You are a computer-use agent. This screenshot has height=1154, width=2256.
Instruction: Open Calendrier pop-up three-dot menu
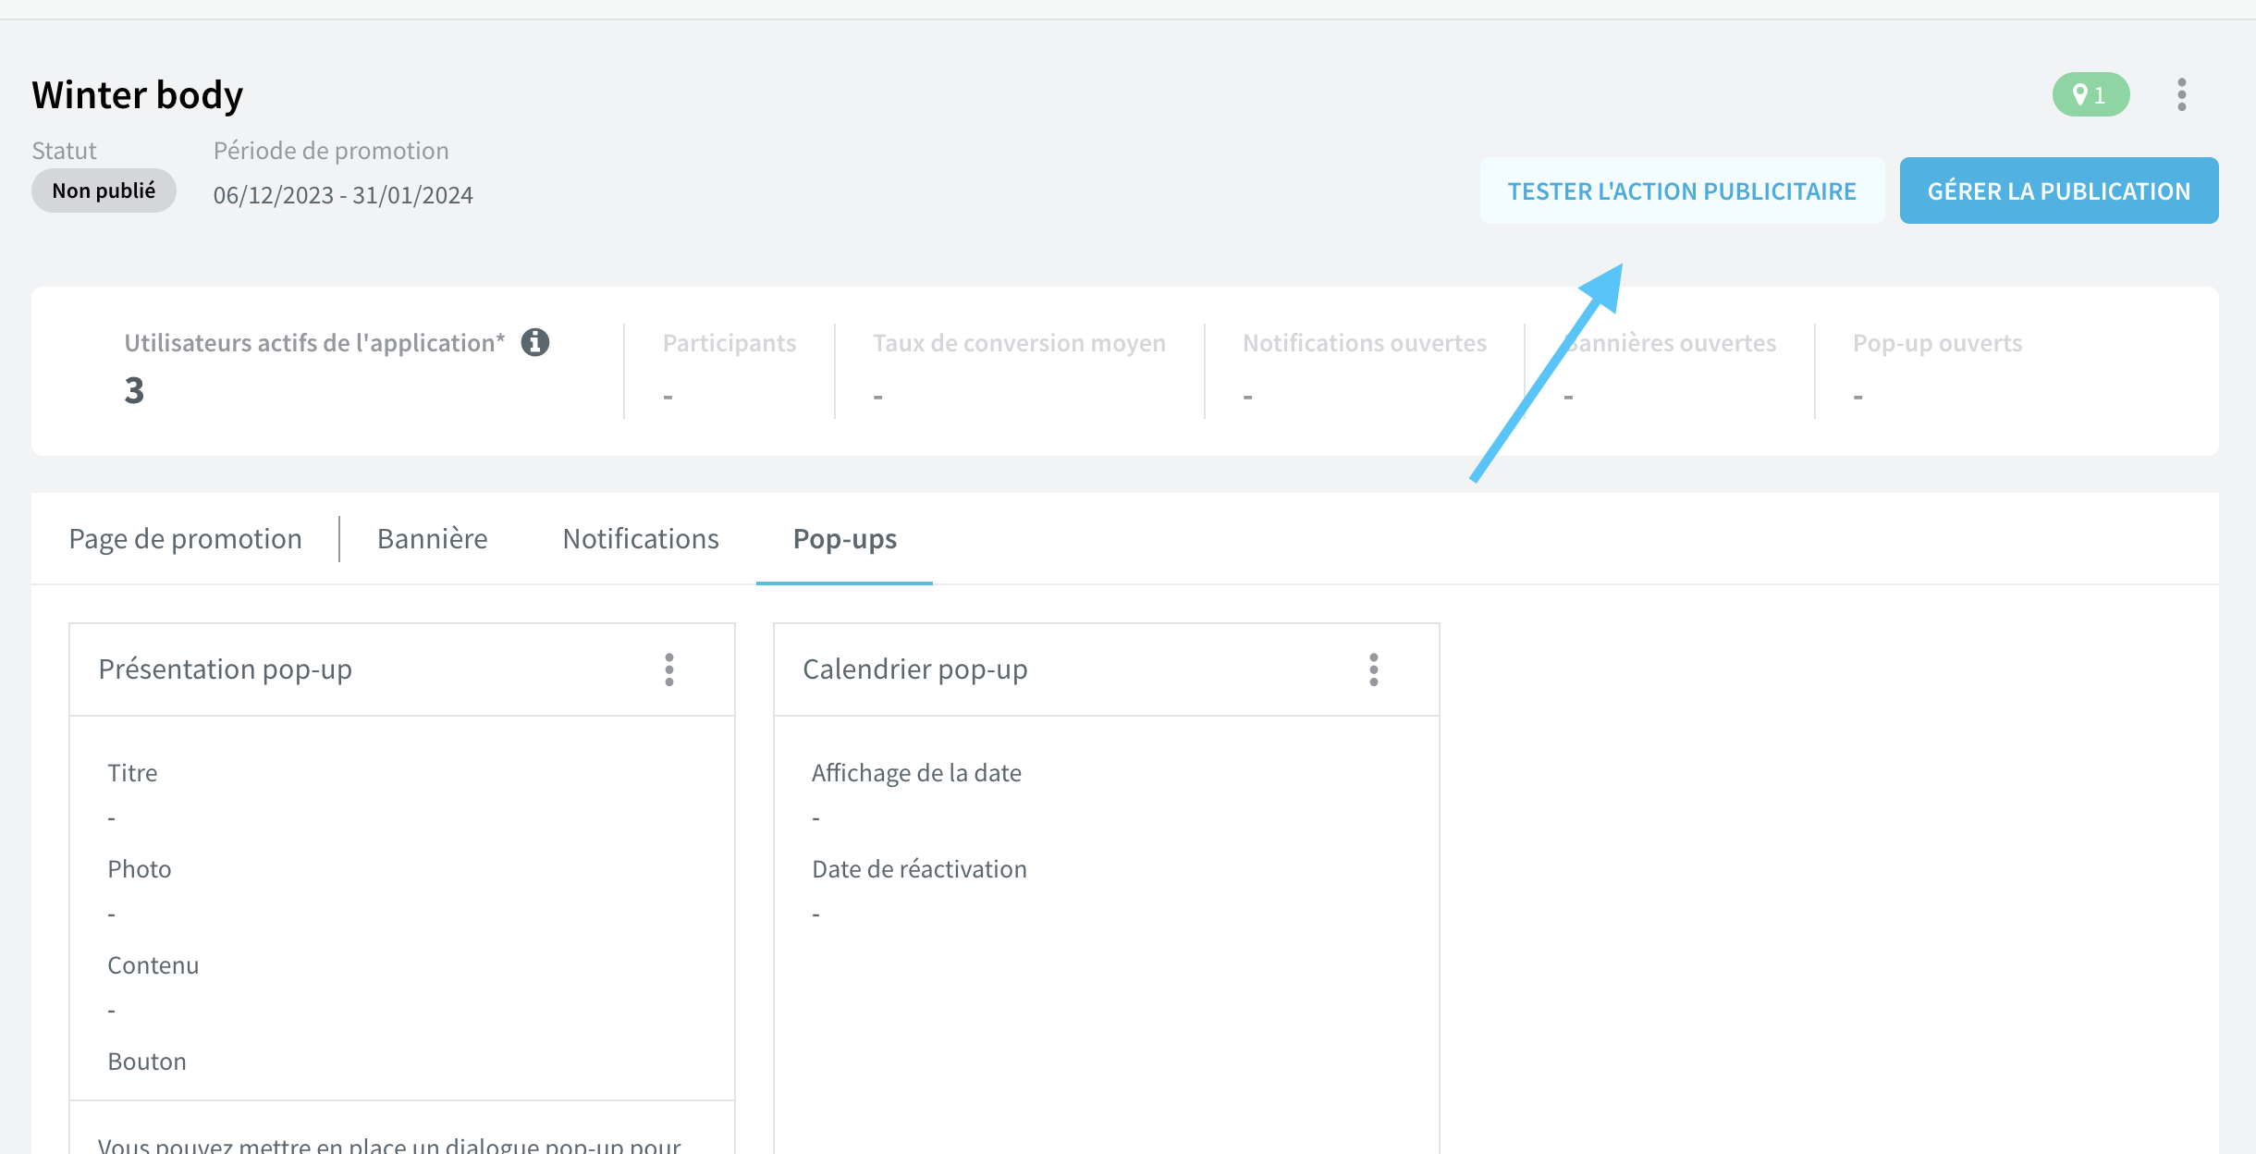[x=1374, y=669]
